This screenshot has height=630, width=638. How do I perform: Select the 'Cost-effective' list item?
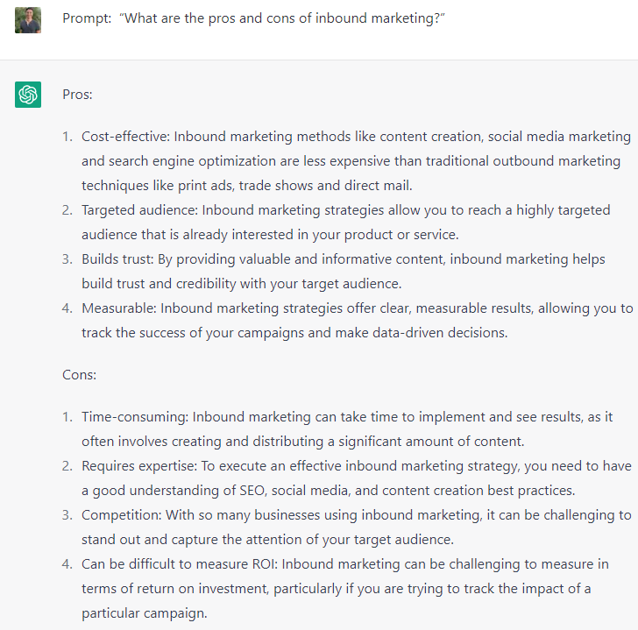click(347, 160)
